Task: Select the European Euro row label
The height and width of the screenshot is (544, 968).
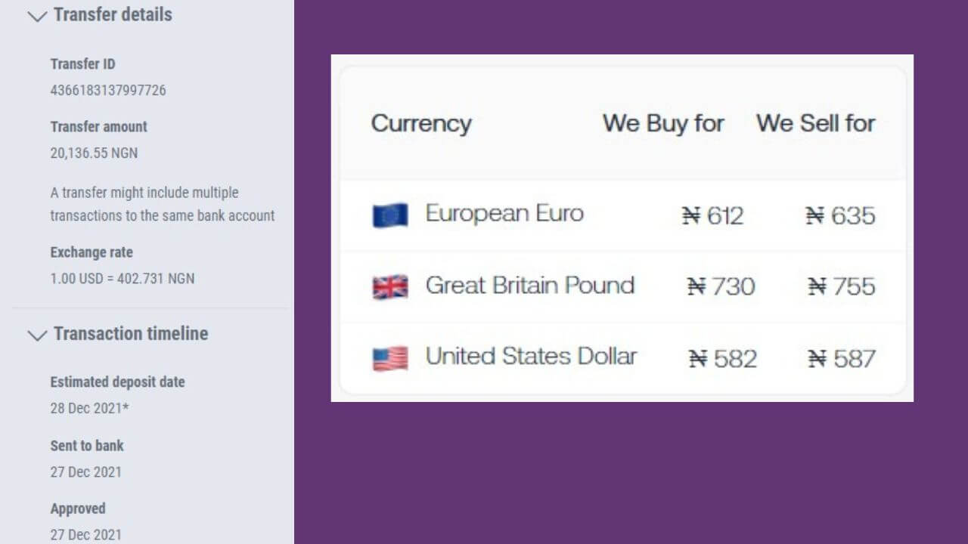Action: [x=504, y=213]
